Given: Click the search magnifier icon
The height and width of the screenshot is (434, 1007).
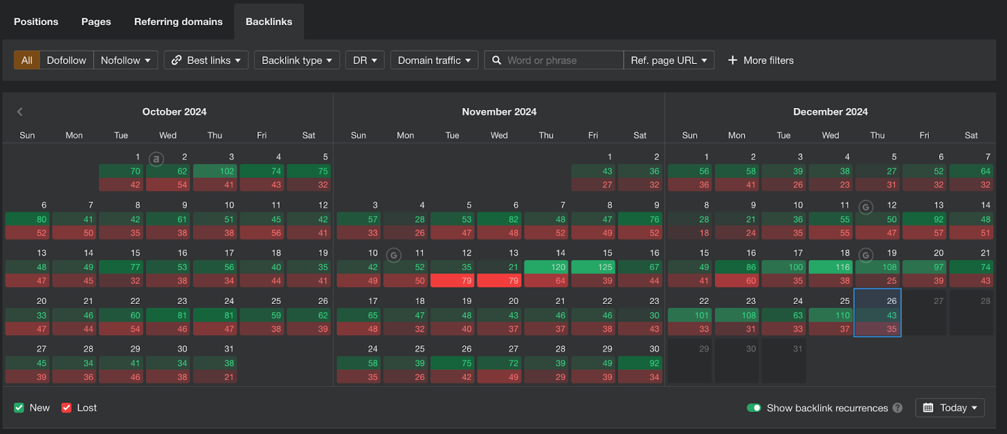Looking at the screenshot, I should (x=497, y=60).
